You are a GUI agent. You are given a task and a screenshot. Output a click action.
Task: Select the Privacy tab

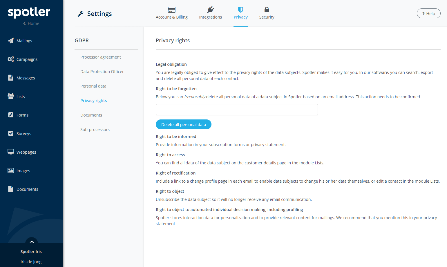[x=240, y=13]
